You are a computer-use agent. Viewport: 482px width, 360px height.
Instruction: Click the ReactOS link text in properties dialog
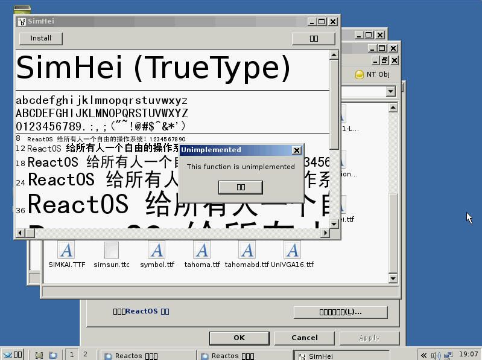(x=142, y=311)
